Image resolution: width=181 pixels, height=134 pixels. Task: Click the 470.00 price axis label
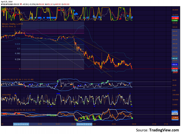point(175,52)
